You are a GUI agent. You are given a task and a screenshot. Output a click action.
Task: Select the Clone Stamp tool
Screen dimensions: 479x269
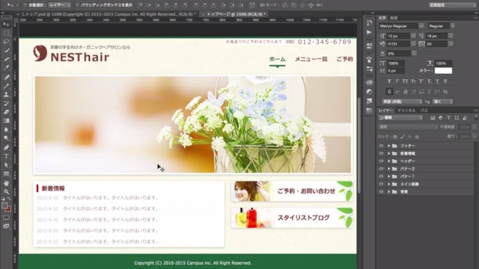pos(6,95)
